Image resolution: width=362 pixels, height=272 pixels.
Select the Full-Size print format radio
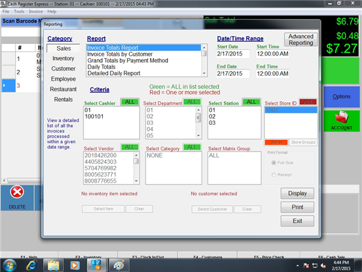click(274, 163)
